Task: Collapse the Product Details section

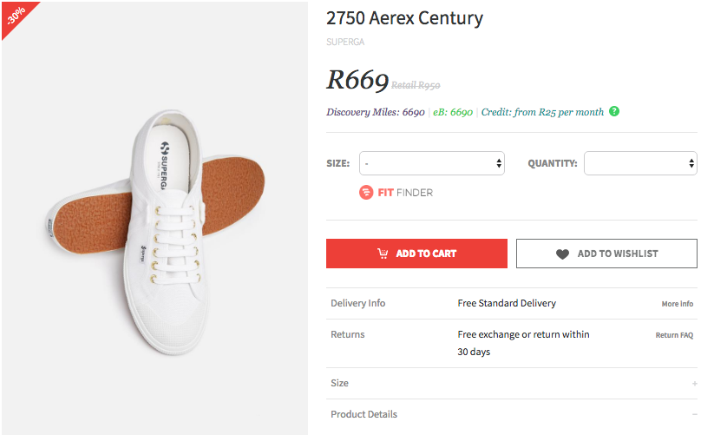Action: pos(694,415)
